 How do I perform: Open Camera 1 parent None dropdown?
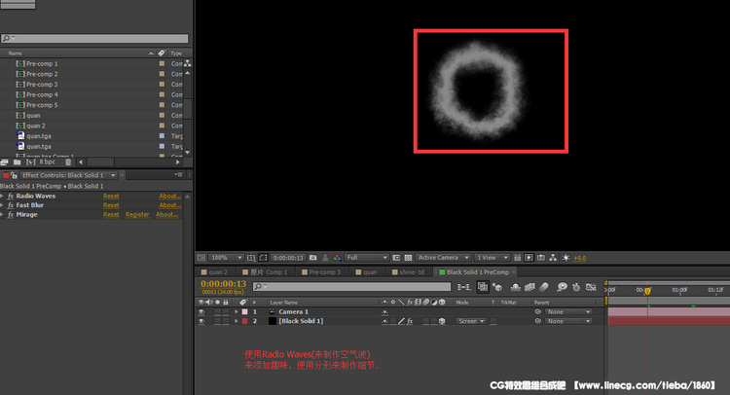[x=568, y=311]
